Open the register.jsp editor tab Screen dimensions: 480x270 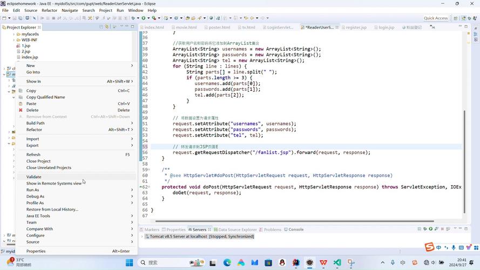[354, 27]
